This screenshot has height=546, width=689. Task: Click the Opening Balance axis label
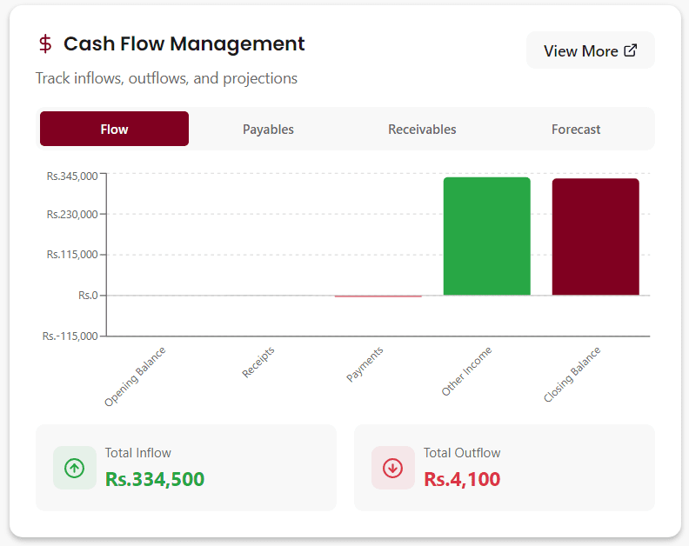coord(135,376)
